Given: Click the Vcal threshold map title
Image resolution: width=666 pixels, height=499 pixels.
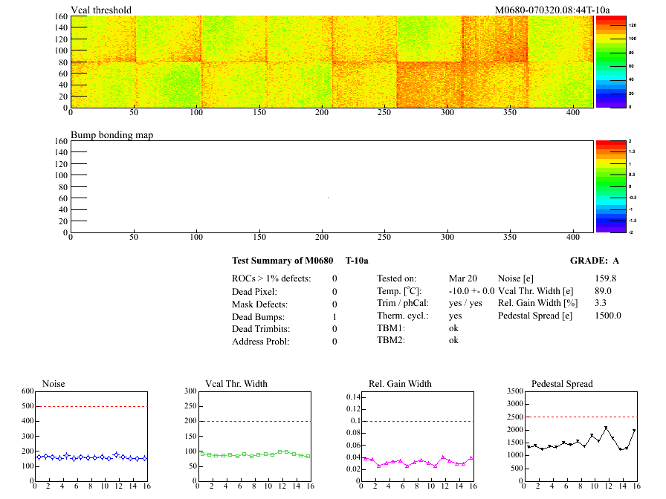Looking at the screenshot, I should point(101,10).
